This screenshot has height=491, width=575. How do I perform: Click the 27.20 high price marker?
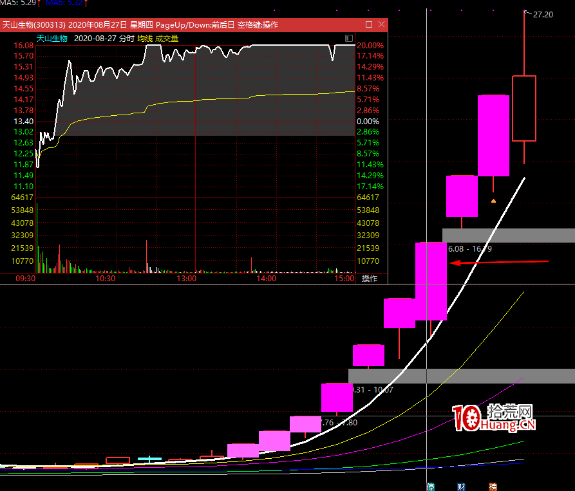point(543,15)
